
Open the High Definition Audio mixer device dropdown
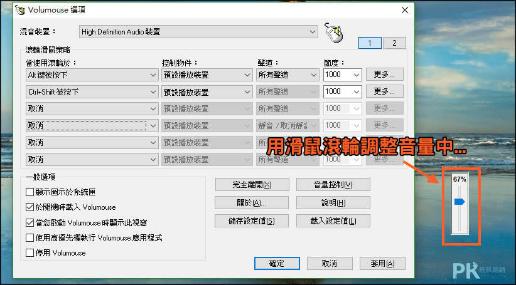pos(198,32)
